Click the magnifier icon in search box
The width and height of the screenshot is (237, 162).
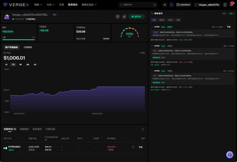point(121,5)
